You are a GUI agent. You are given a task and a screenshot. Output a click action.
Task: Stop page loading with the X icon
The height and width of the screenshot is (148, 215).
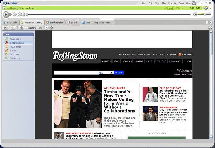[47, 28]
